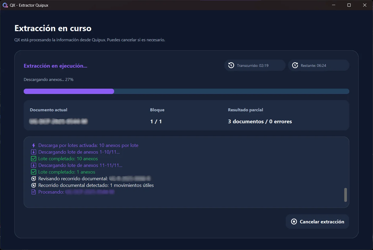Click the Extracción en curso title
This screenshot has height=250, width=373.
(53, 28)
